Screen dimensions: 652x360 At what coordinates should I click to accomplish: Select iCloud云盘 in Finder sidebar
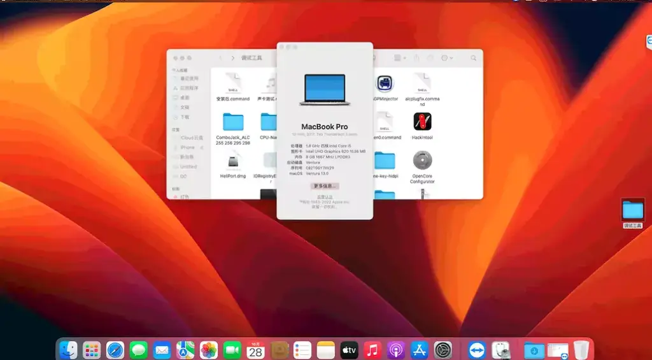pyautogui.click(x=188, y=138)
